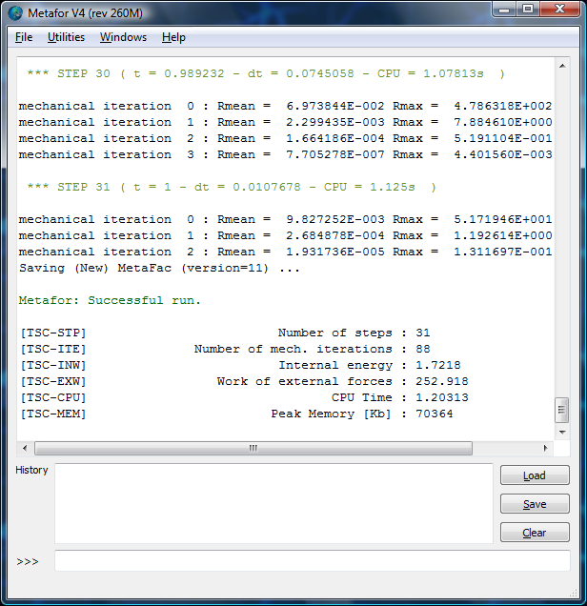Screen dimensions: 587x606
Task: Click the Rmean = 1.664186E-004 iteration line
Action: coord(285,138)
